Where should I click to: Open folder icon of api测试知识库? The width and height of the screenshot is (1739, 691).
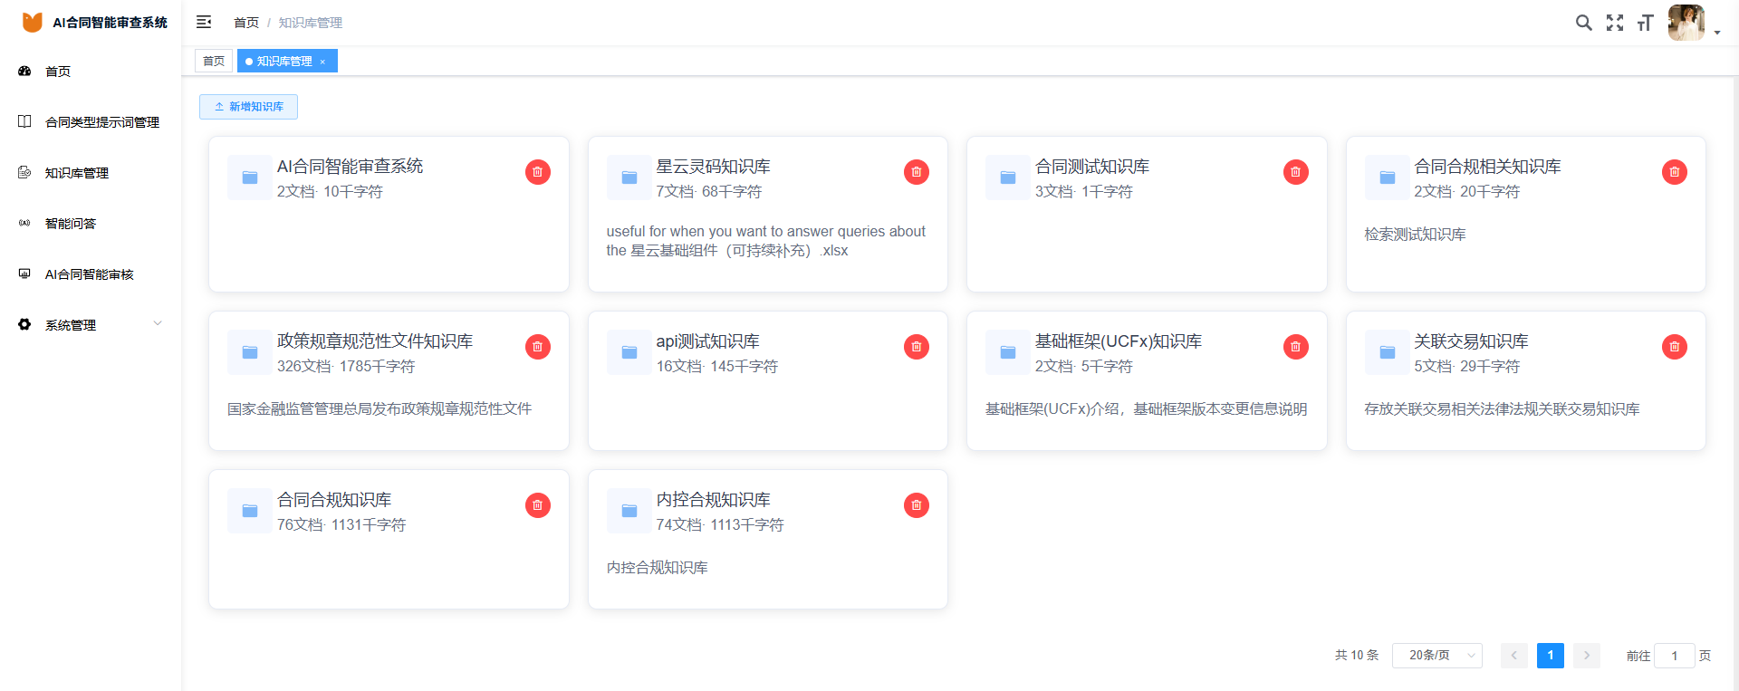point(629,352)
